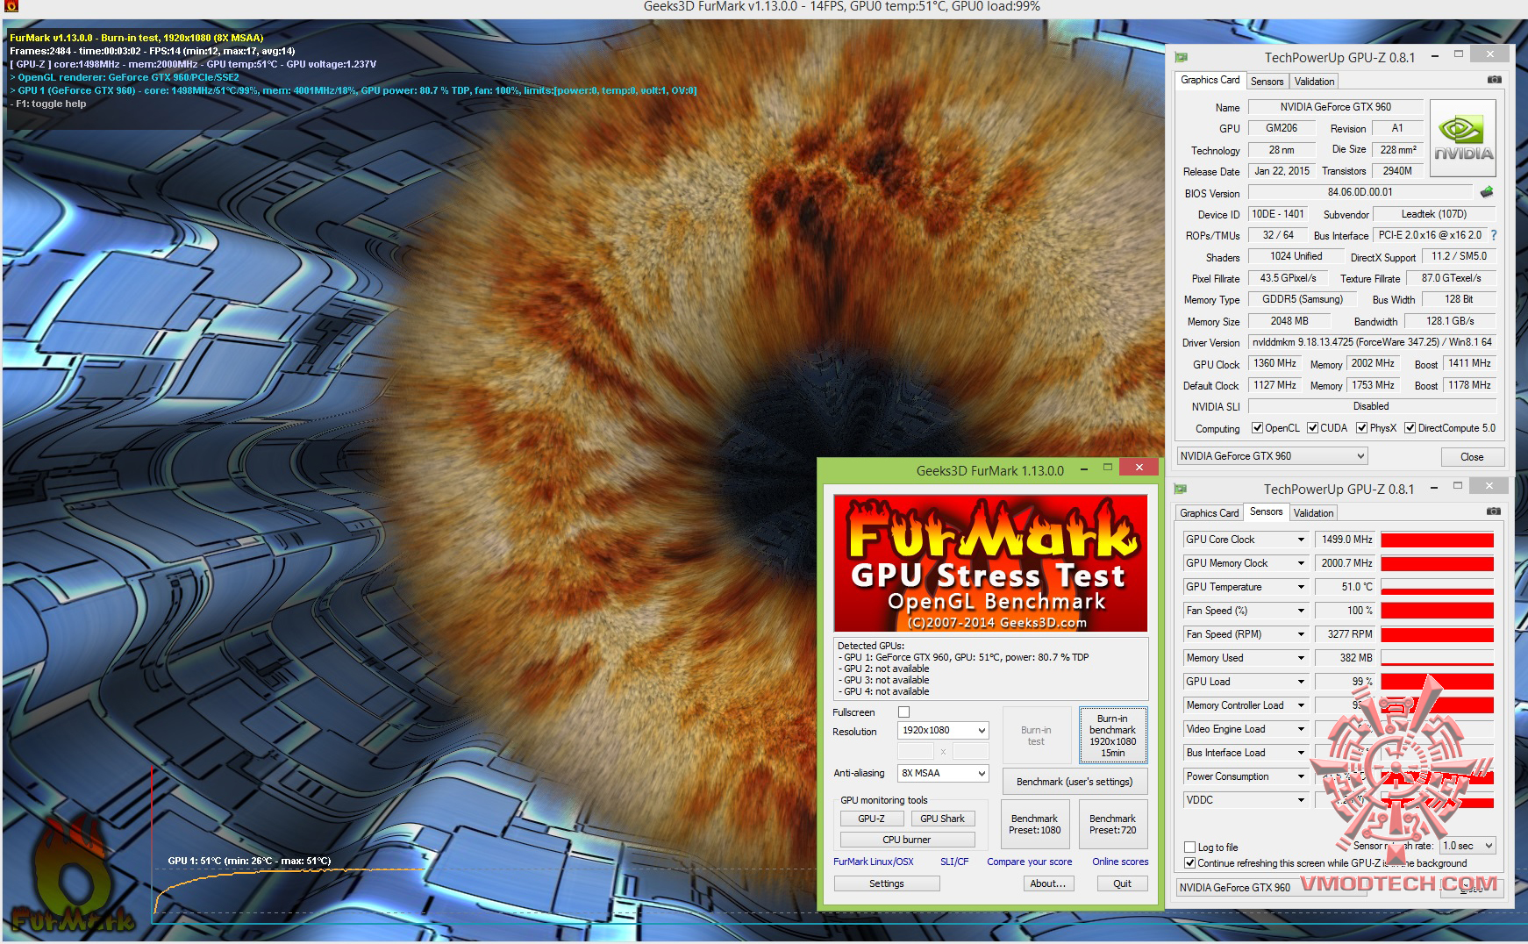The height and width of the screenshot is (944, 1528).
Task: Expand the Memory Controller Load sensor dropdown
Action: click(x=1301, y=705)
